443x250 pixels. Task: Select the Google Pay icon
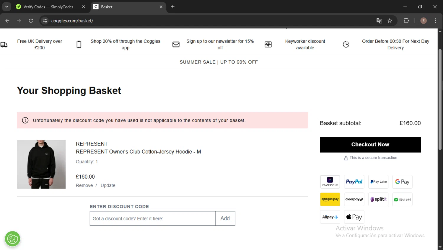coord(402,182)
